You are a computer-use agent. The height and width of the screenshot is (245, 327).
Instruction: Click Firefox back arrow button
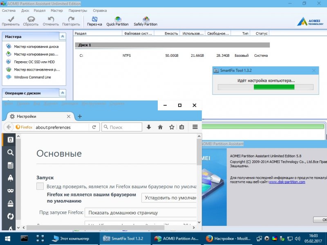point(9,127)
